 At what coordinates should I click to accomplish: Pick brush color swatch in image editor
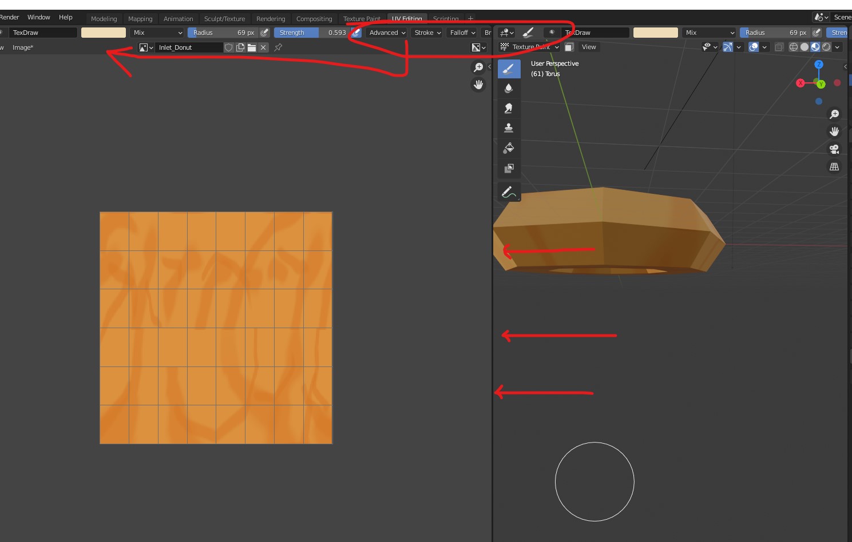coord(104,33)
